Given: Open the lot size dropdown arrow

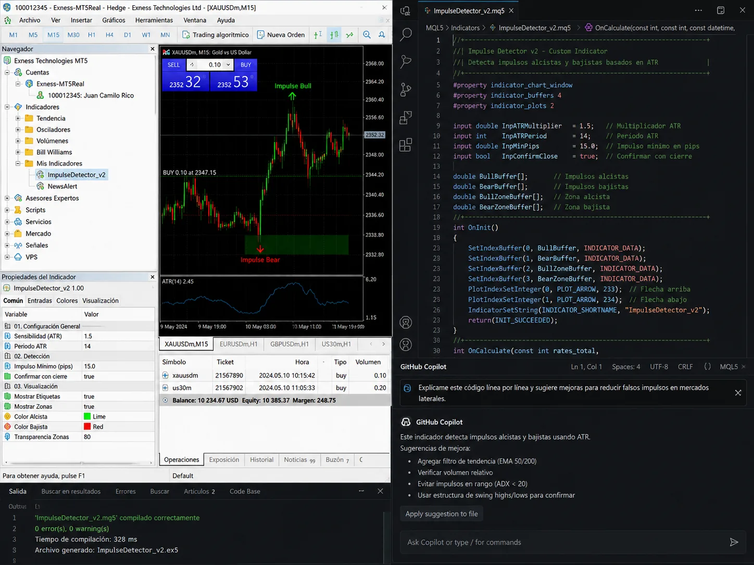Looking at the screenshot, I should click(x=228, y=65).
